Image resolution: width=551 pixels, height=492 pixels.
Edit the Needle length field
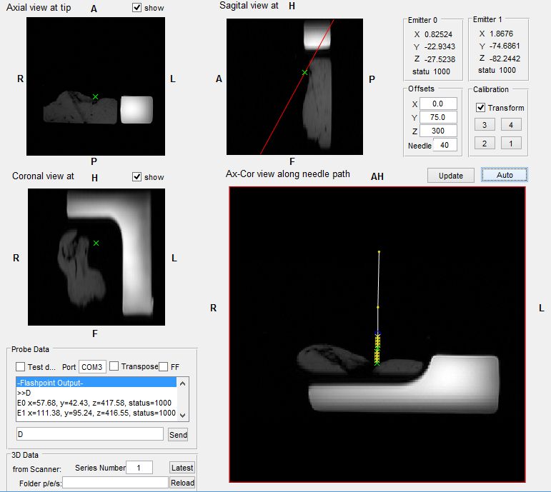pos(445,145)
